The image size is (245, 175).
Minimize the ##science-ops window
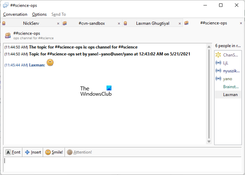pos(205,5)
